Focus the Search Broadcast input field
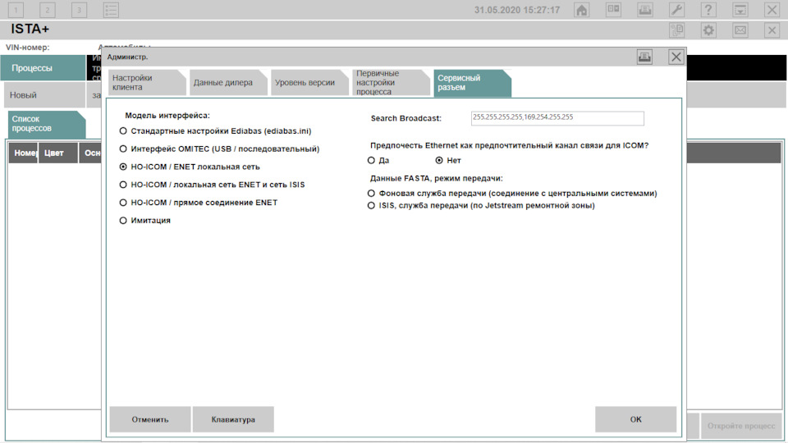Viewport: 788px width, 443px height. (x=557, y=118)
